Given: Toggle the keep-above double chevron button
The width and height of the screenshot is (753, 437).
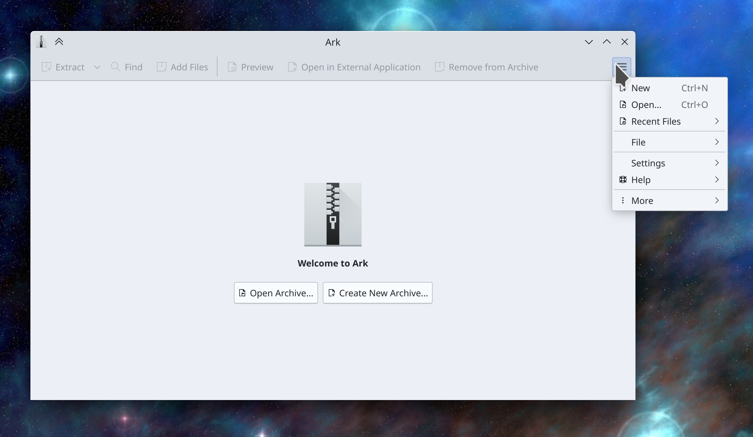Looking at the screenshot, I should [x=59, y=42].
